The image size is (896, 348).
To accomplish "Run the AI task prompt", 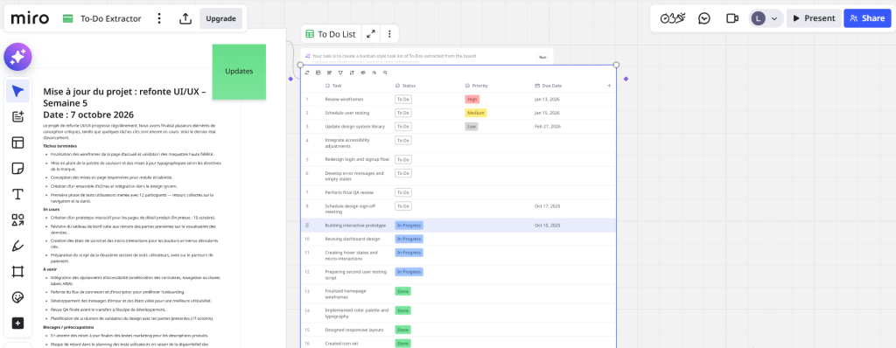I will click(x=542, y=57).
